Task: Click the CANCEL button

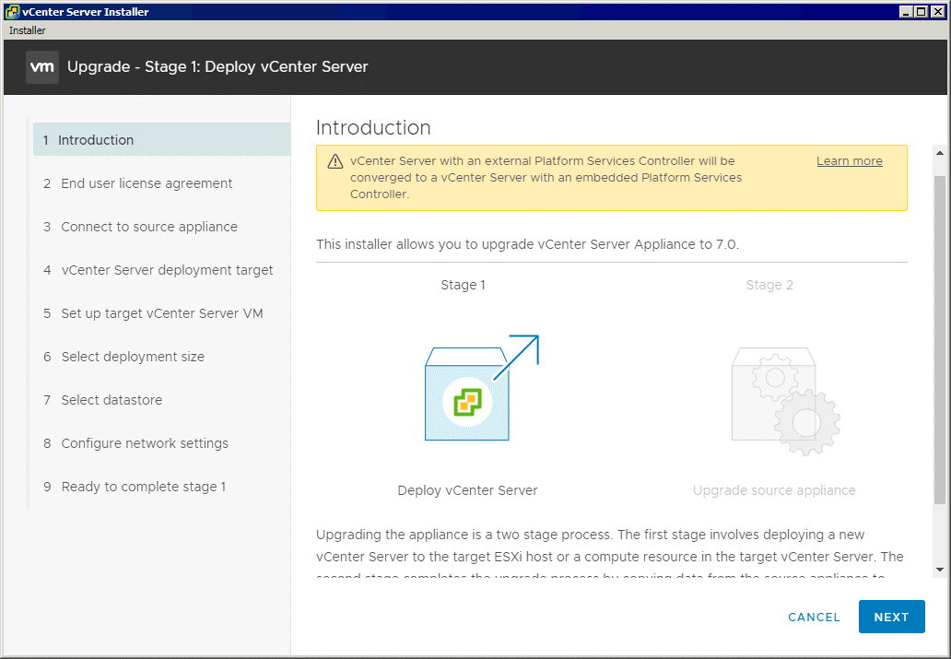Action: (814, 617)
